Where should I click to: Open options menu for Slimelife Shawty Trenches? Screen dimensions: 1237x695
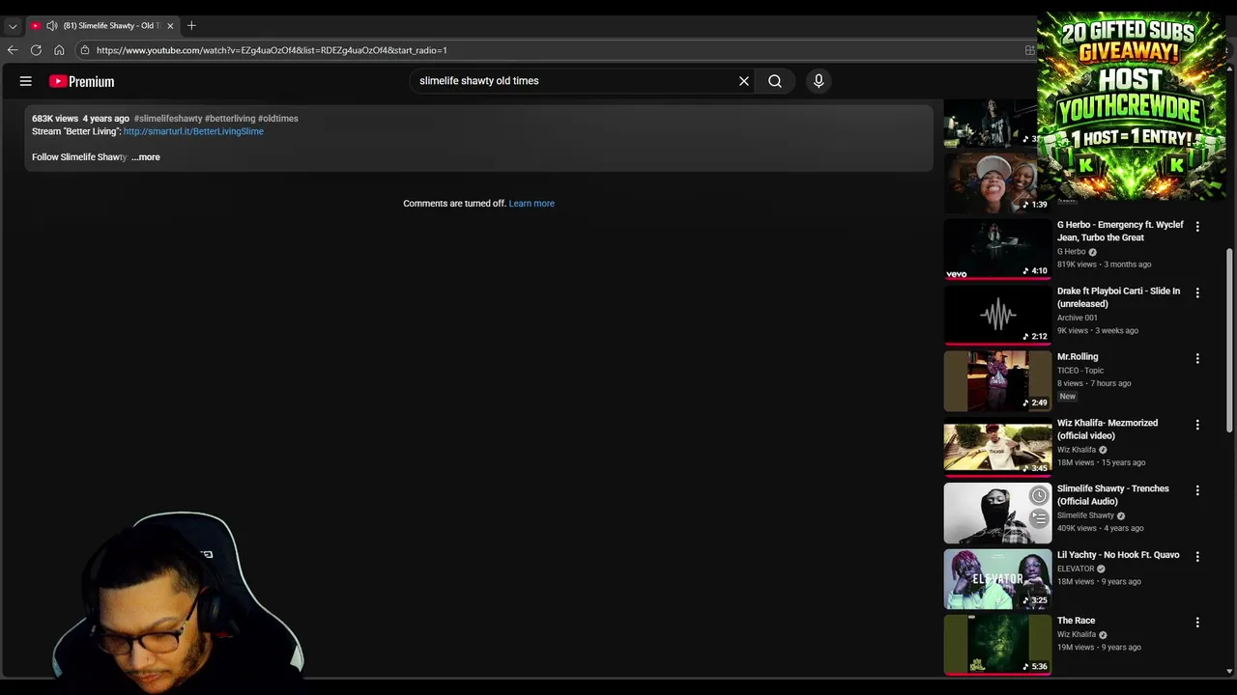coord(1197,490)
